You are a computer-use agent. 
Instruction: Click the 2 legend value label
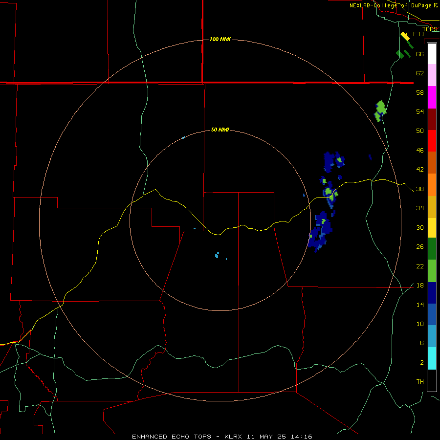pos(422,362)
